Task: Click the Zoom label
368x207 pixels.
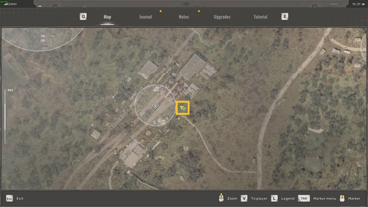Action: (x=232, y=198)
